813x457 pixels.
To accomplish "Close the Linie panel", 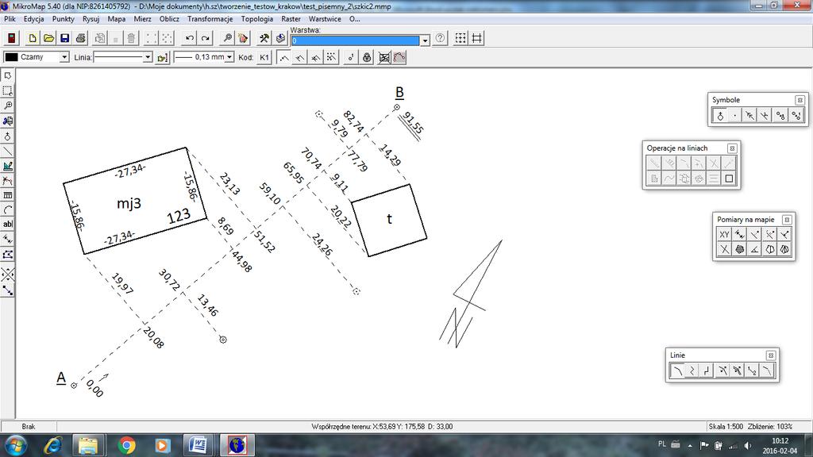I will pyautogui.click(x=770, y=355).
